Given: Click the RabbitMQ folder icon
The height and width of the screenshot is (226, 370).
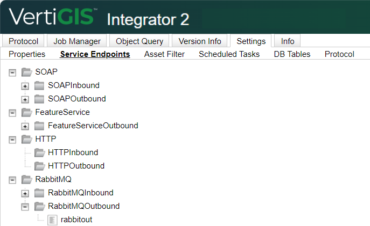Looking at the screenshot, I should pyautogui.click(x=27, y=179).
